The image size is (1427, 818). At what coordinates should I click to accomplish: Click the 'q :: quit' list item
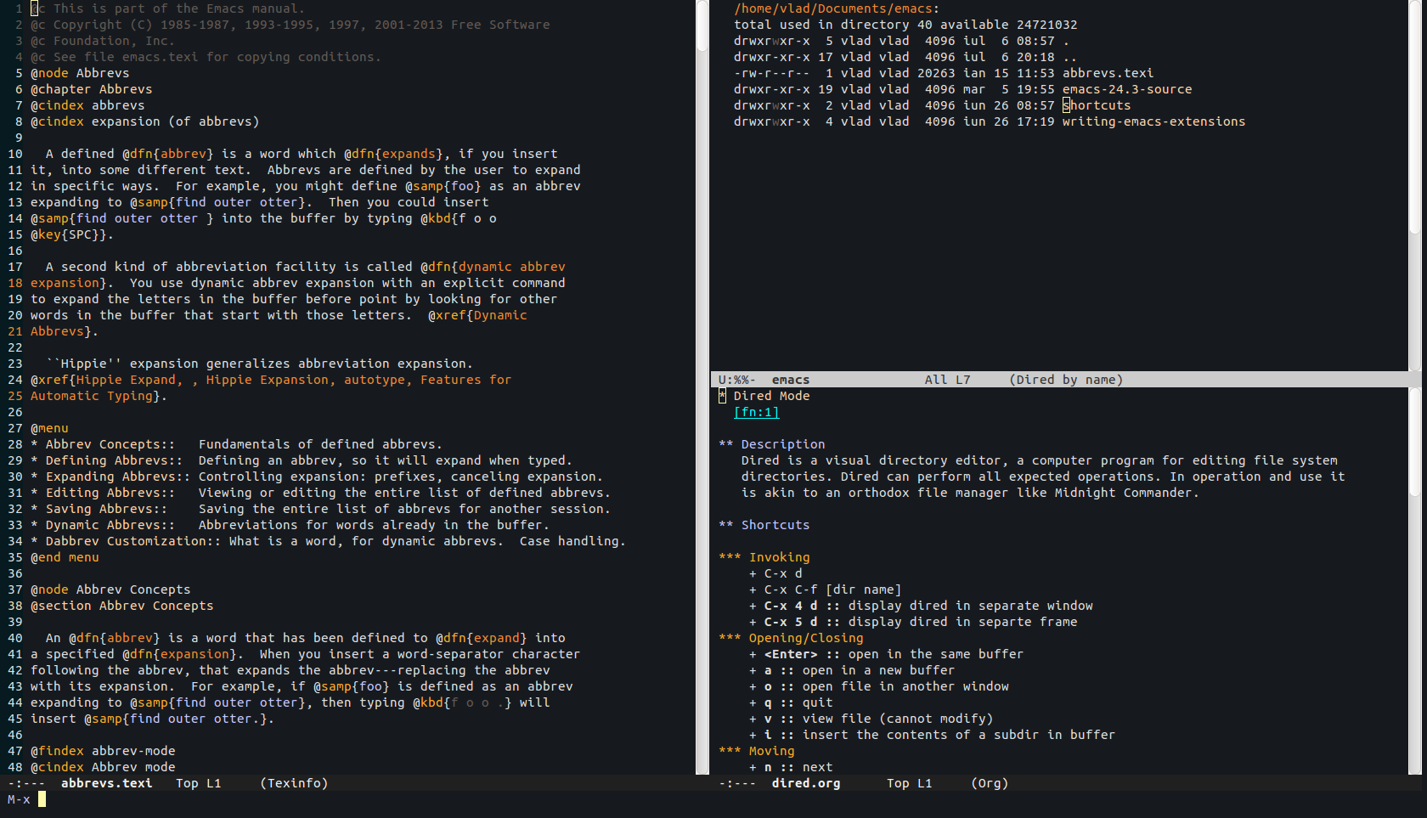pyautogui.click(x=791, y=702)
